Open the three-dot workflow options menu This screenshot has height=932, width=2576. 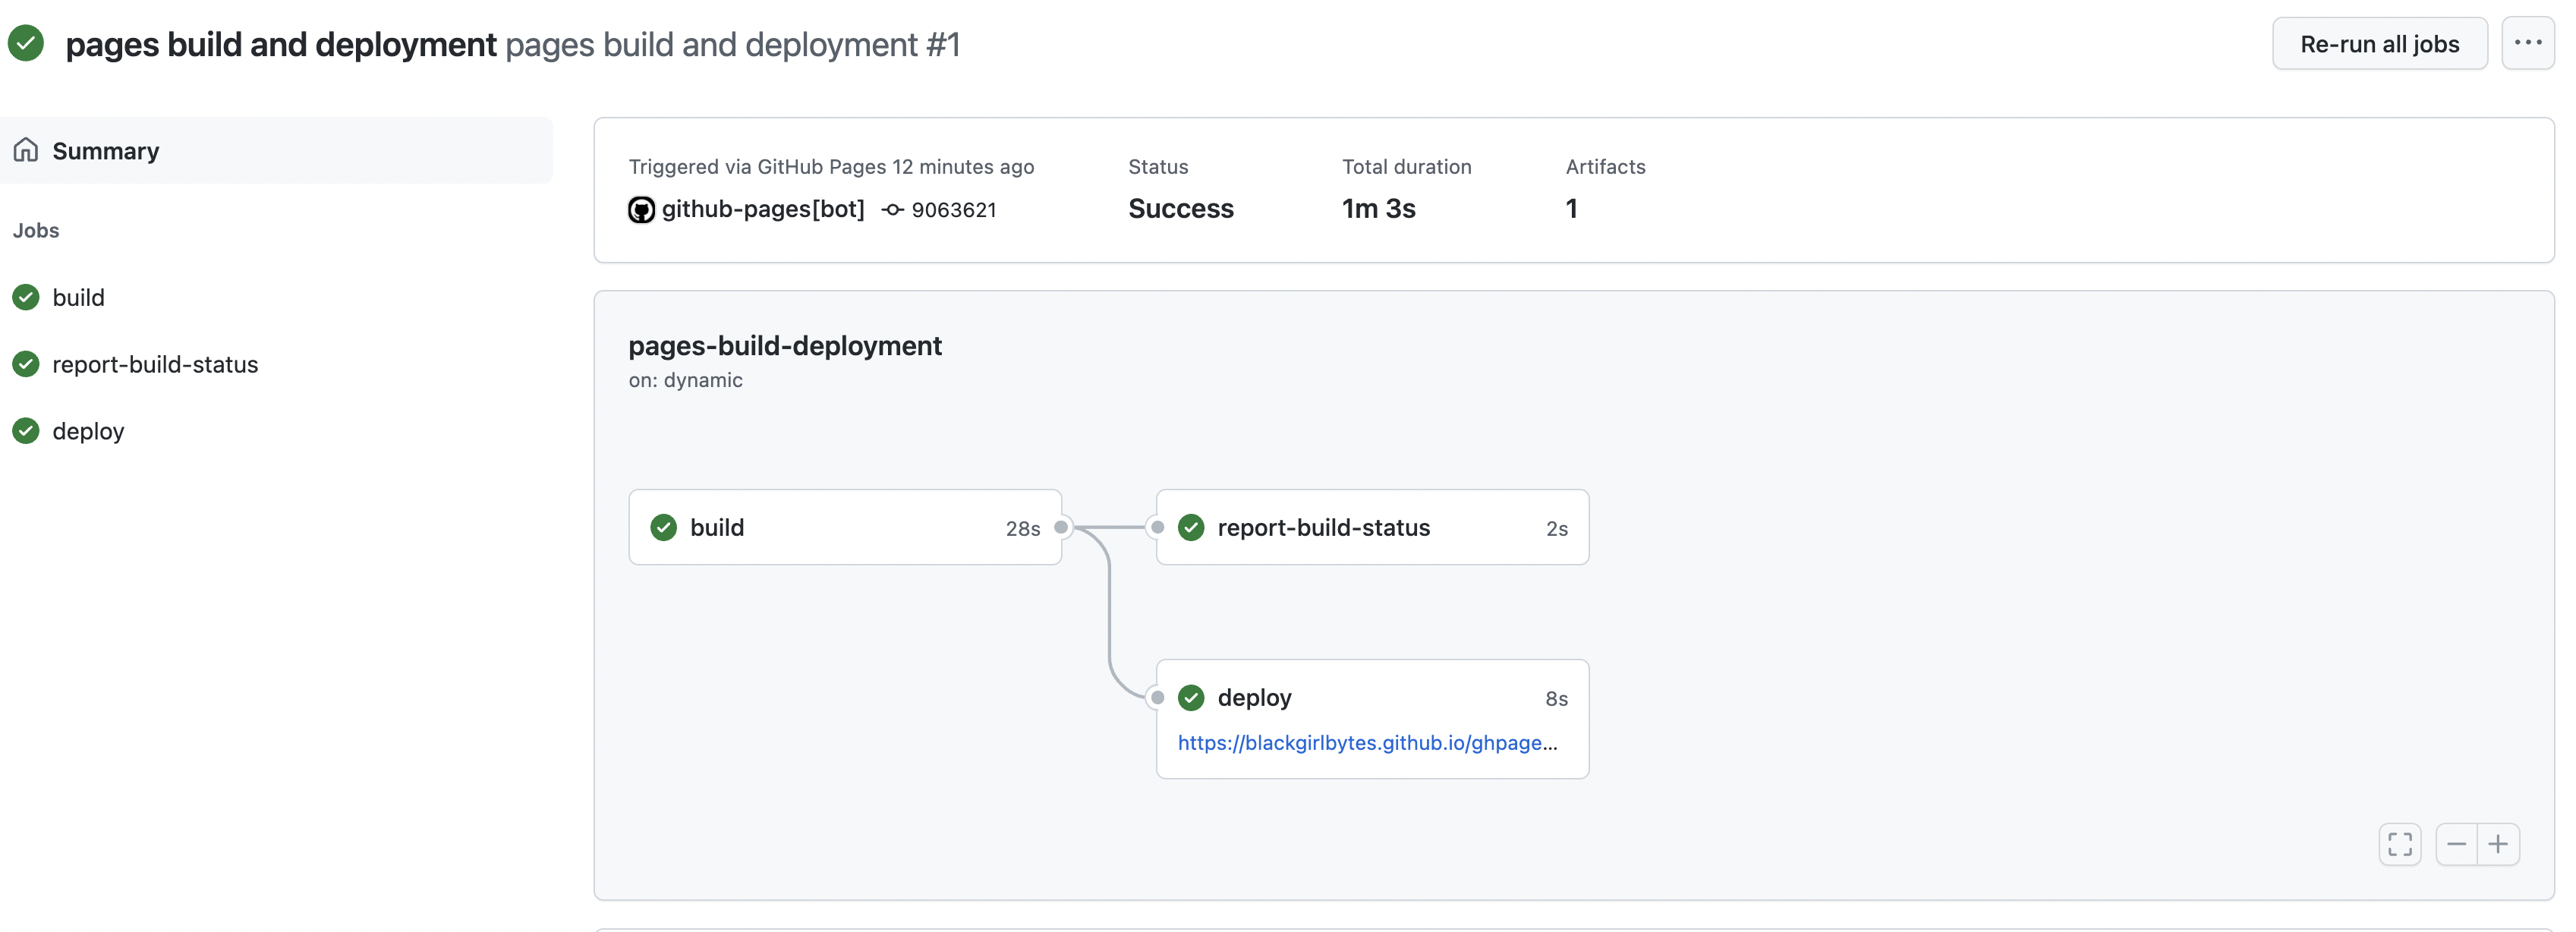(2527, 43)
